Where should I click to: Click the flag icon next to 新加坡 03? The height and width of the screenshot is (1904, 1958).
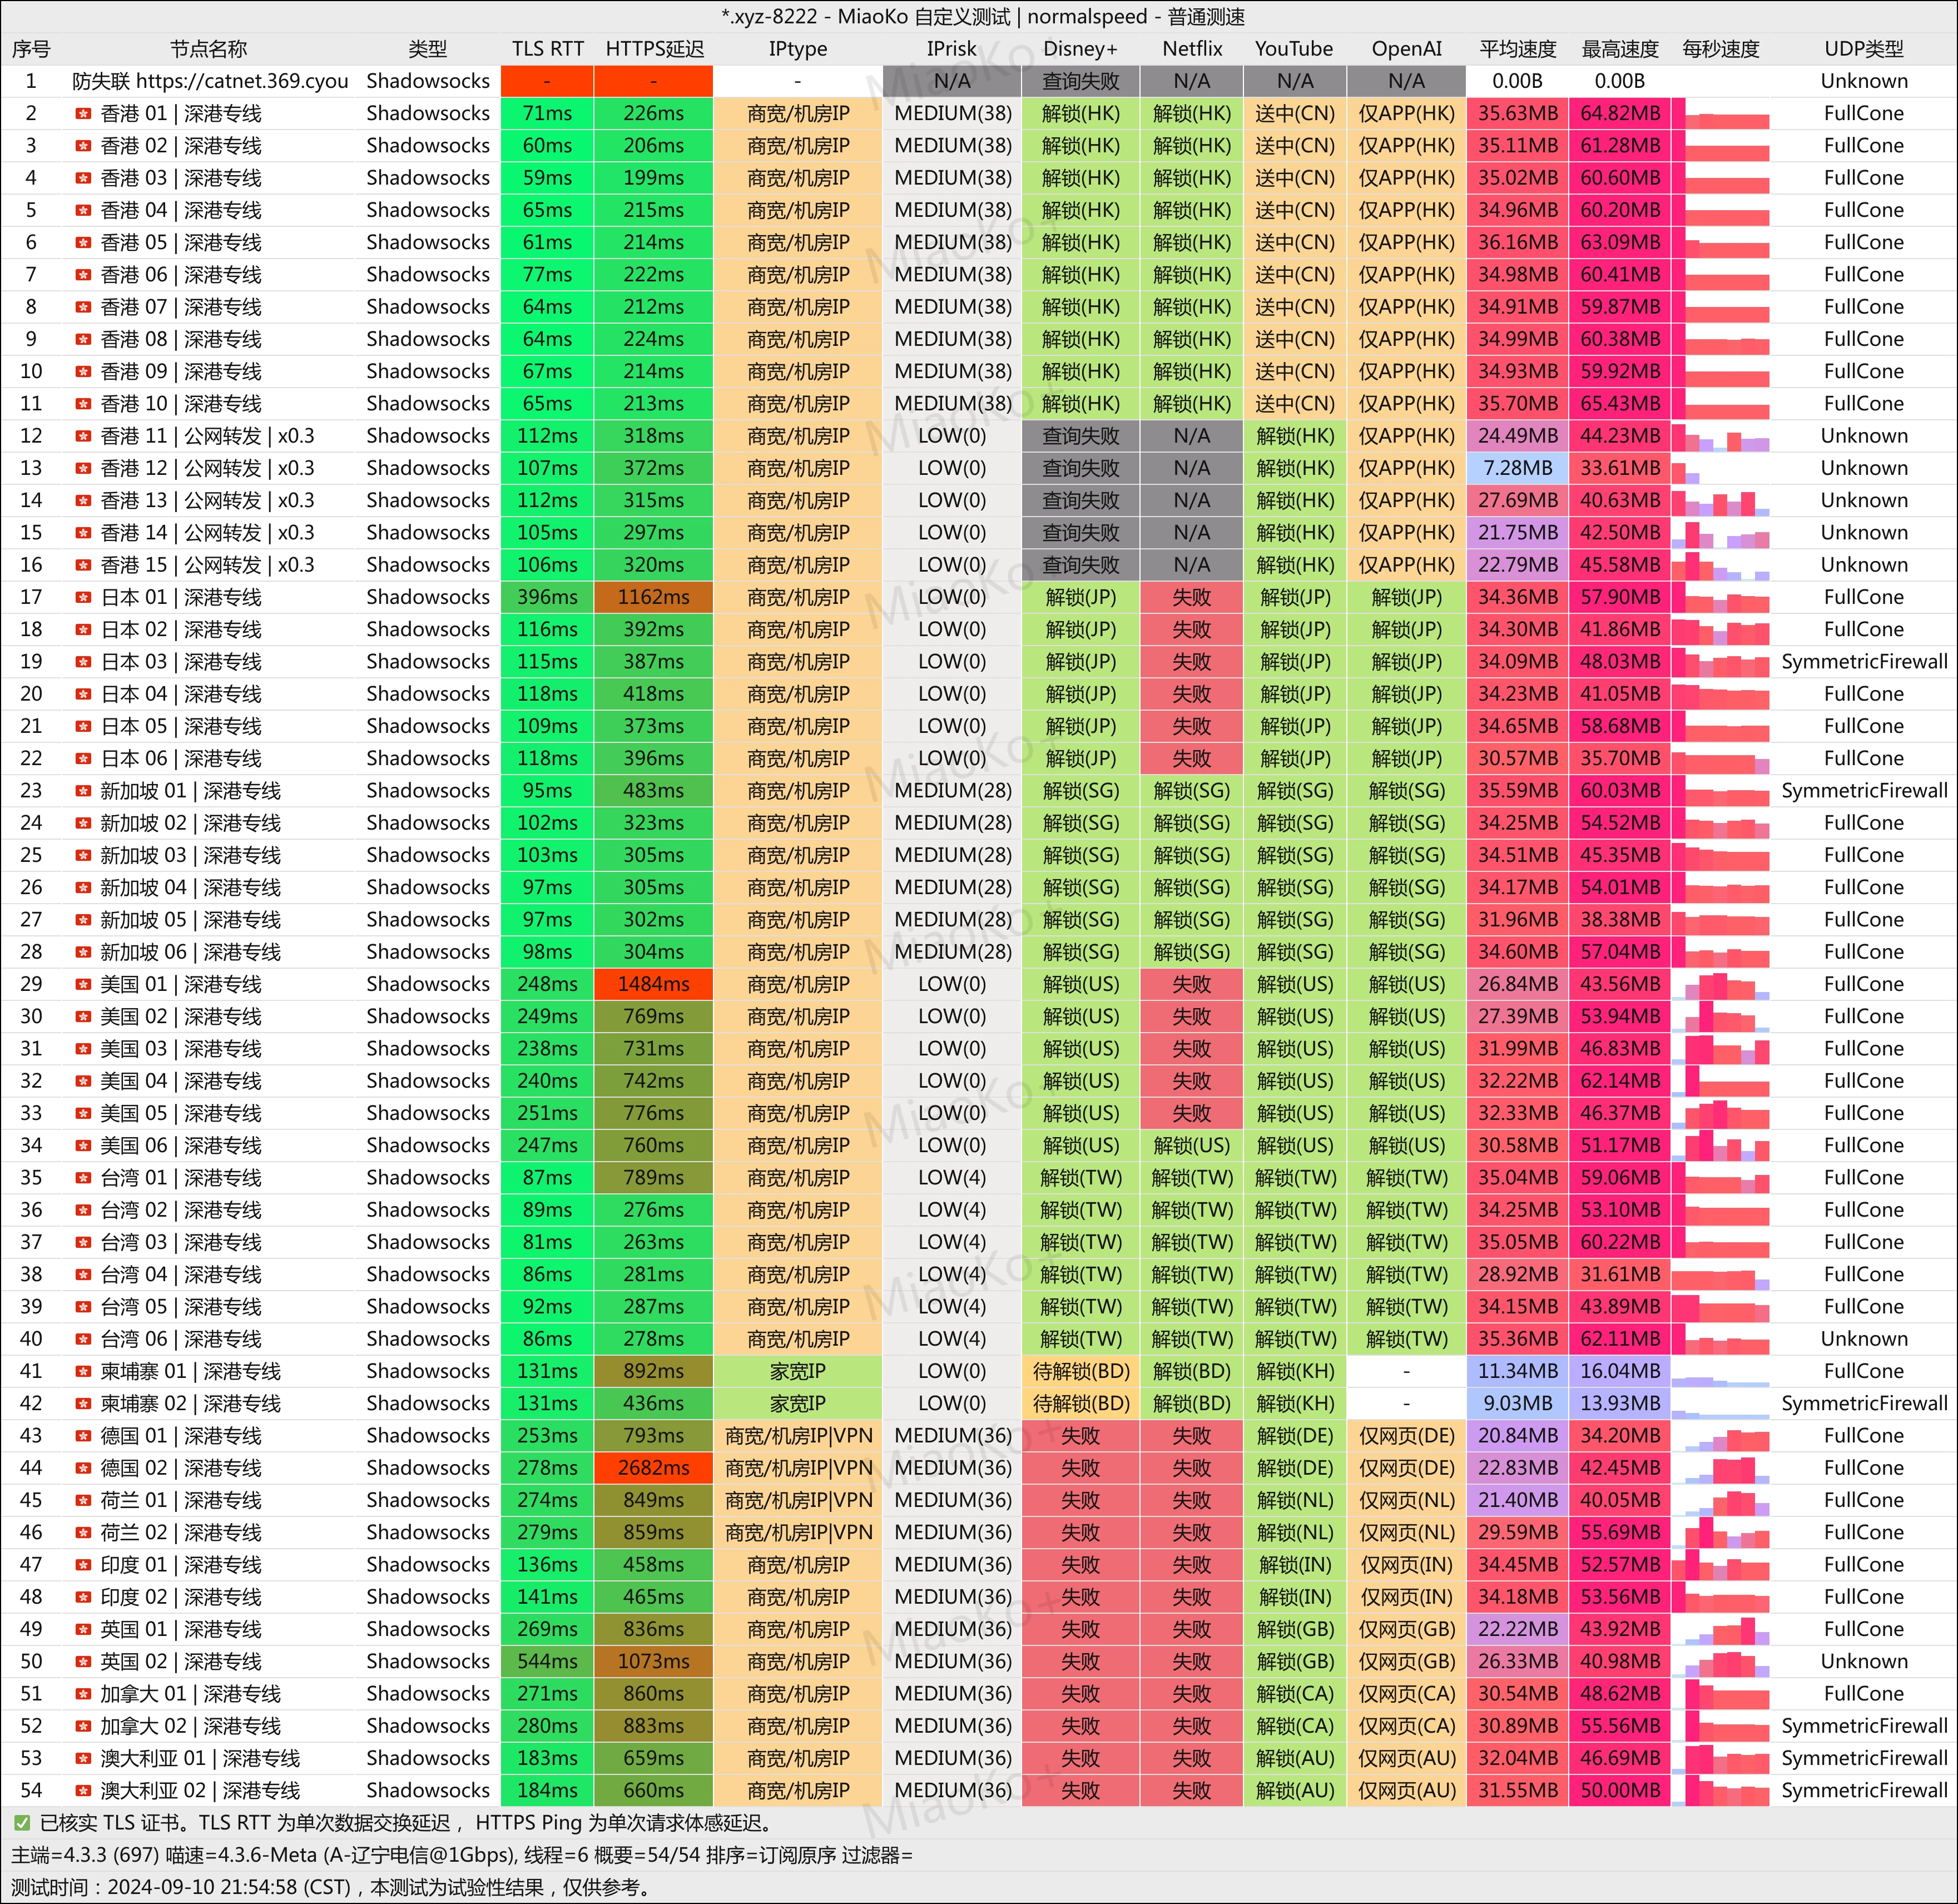point(83,856)
